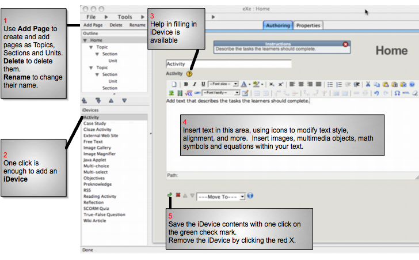Open the File menu
Viewport: 419px width, 260px height.
tap(91, 17)
